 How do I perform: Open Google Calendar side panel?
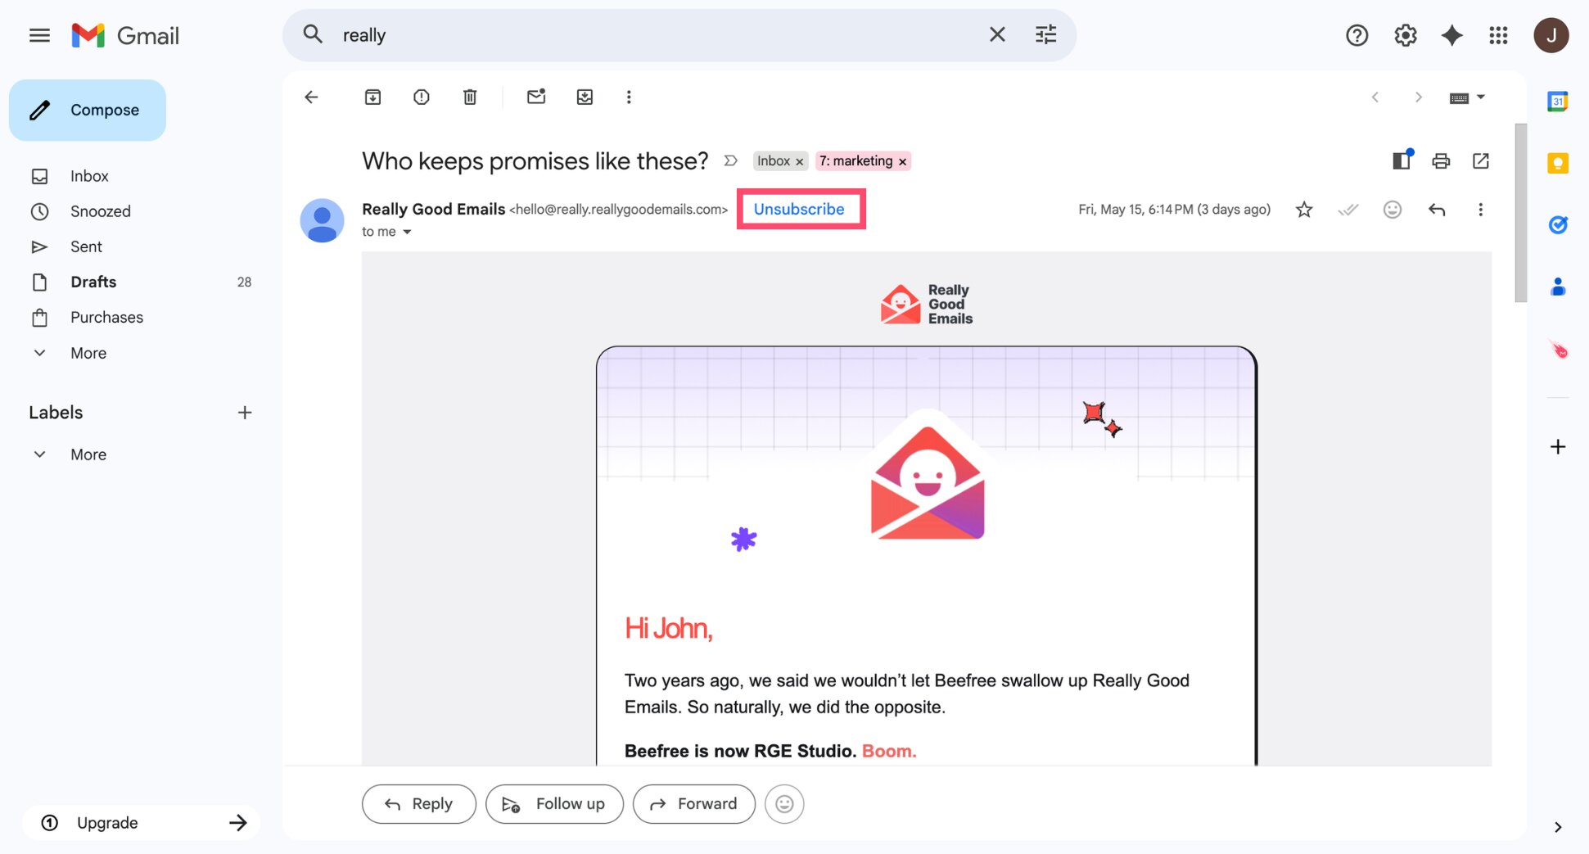point(1557,102)
